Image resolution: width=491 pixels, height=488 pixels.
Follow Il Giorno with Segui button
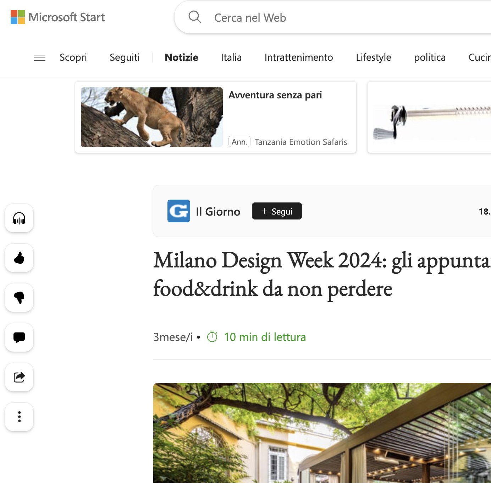click(277, 211)
